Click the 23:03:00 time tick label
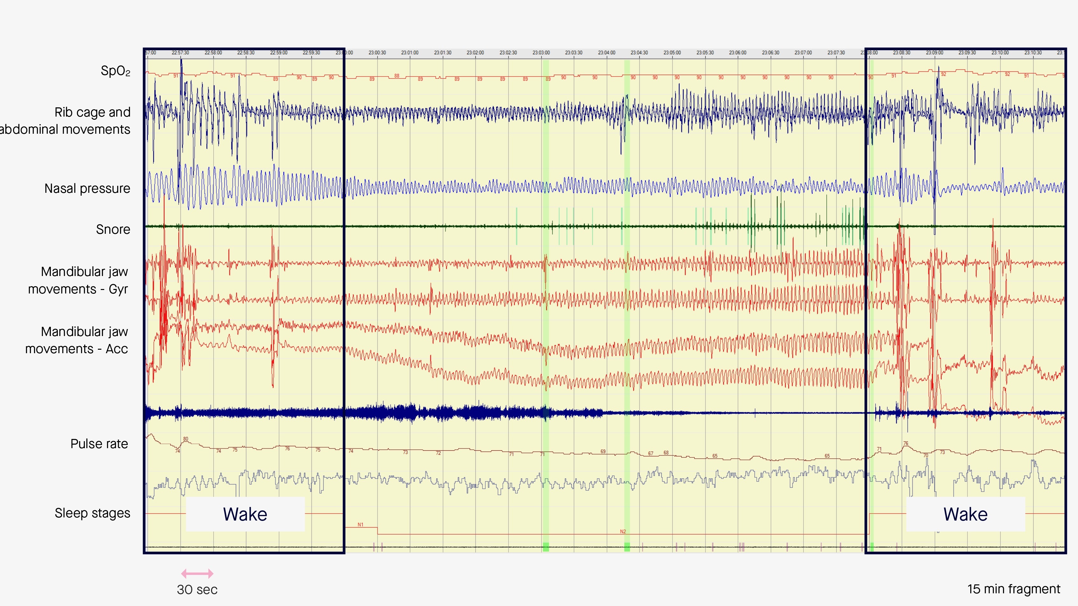The width and height of the screenshot is (1078, 606). pyautogui.click(x=541, y=53)
